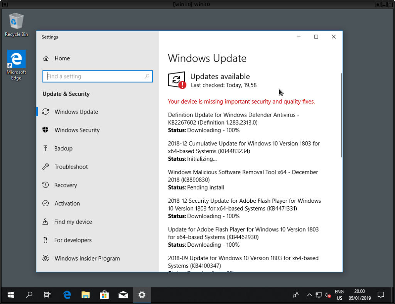This screenshot has height=304, width=395.
Task: Click the muted volume tray icon
Action: (328, 295)
